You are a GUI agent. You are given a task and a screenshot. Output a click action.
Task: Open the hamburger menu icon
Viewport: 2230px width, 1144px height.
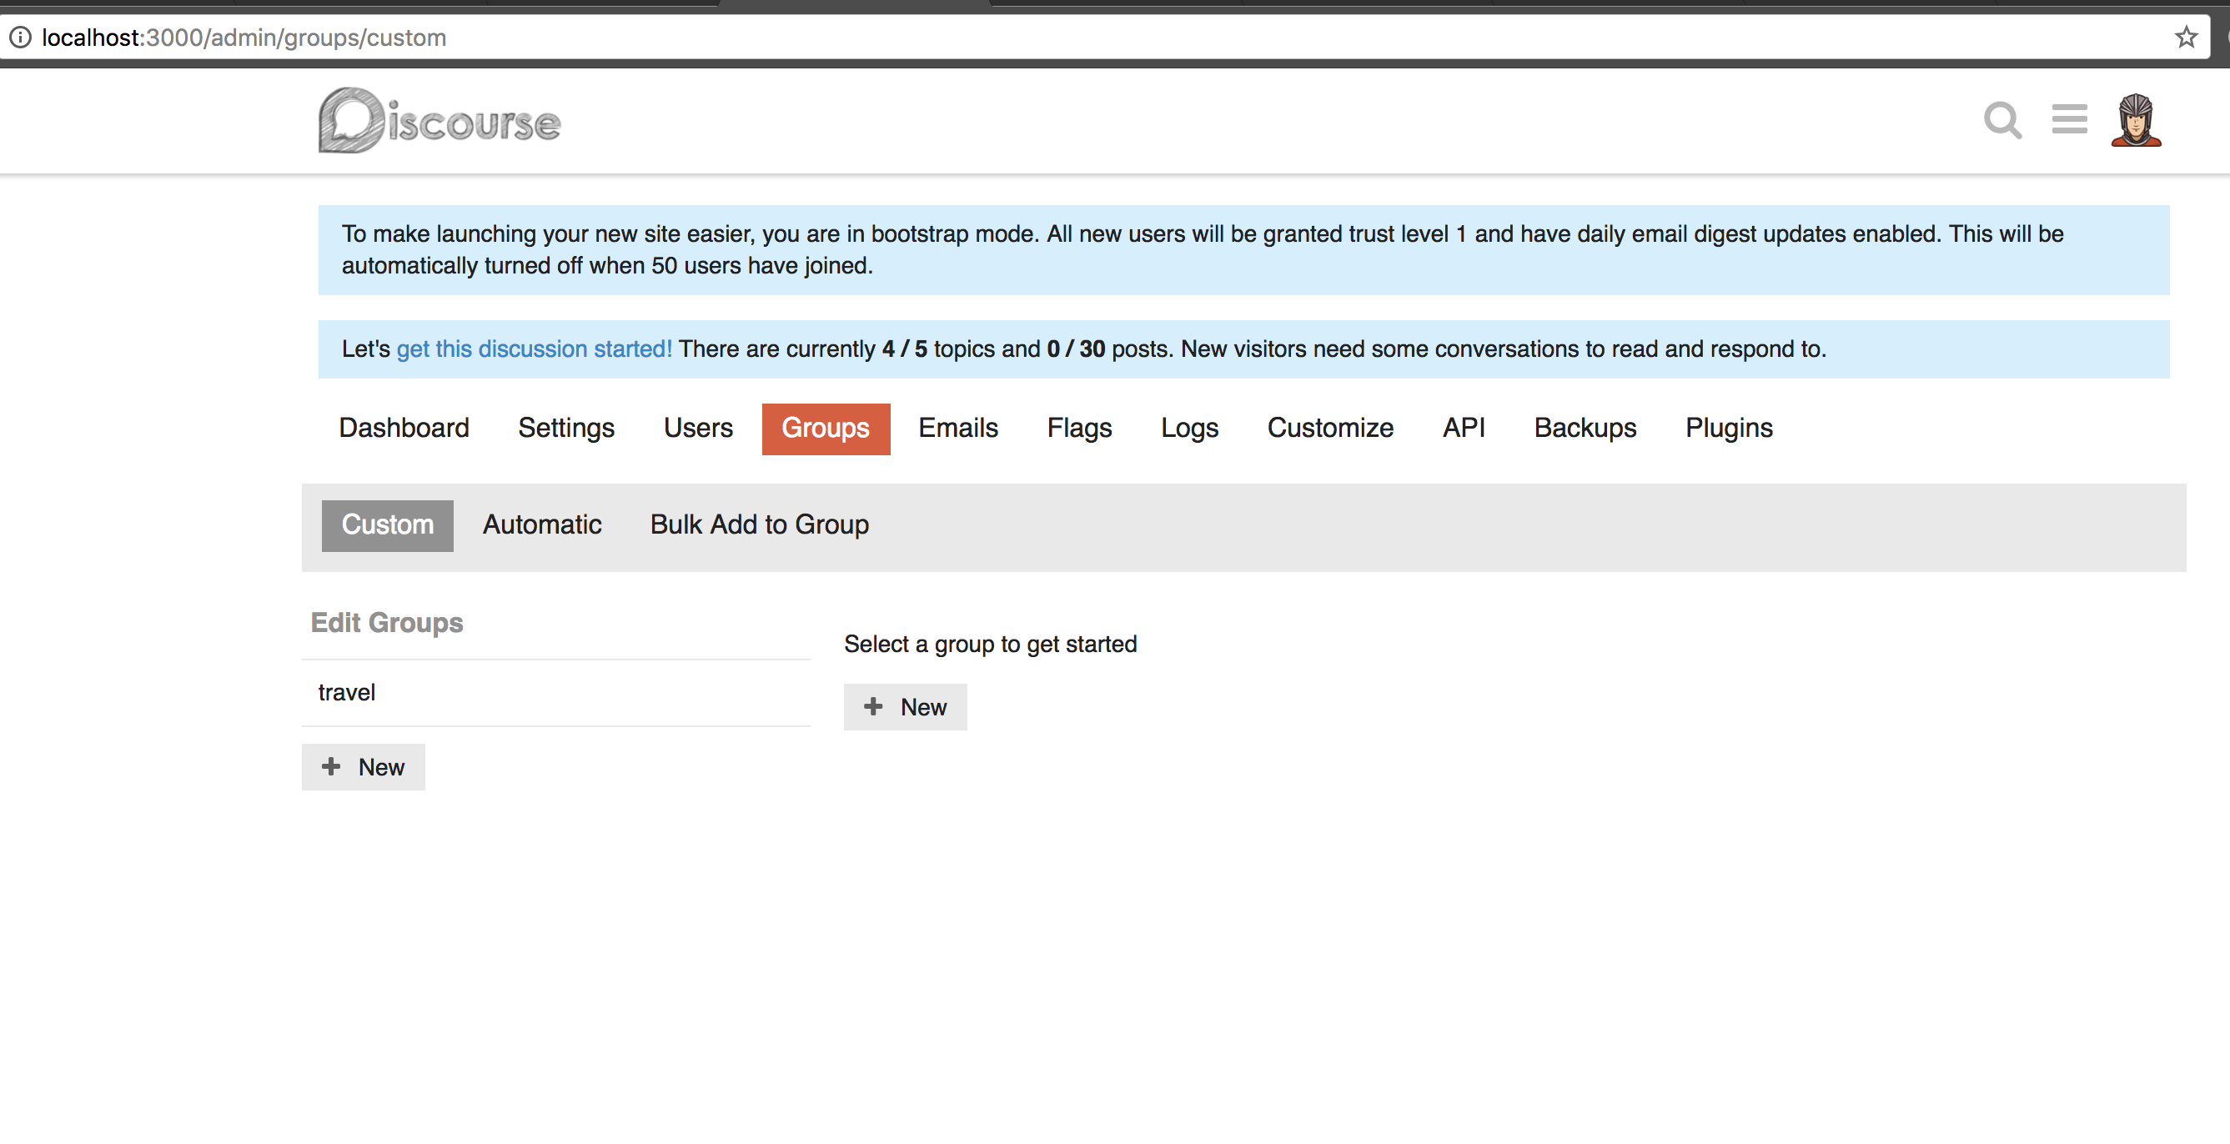(x=2069, y=119)
